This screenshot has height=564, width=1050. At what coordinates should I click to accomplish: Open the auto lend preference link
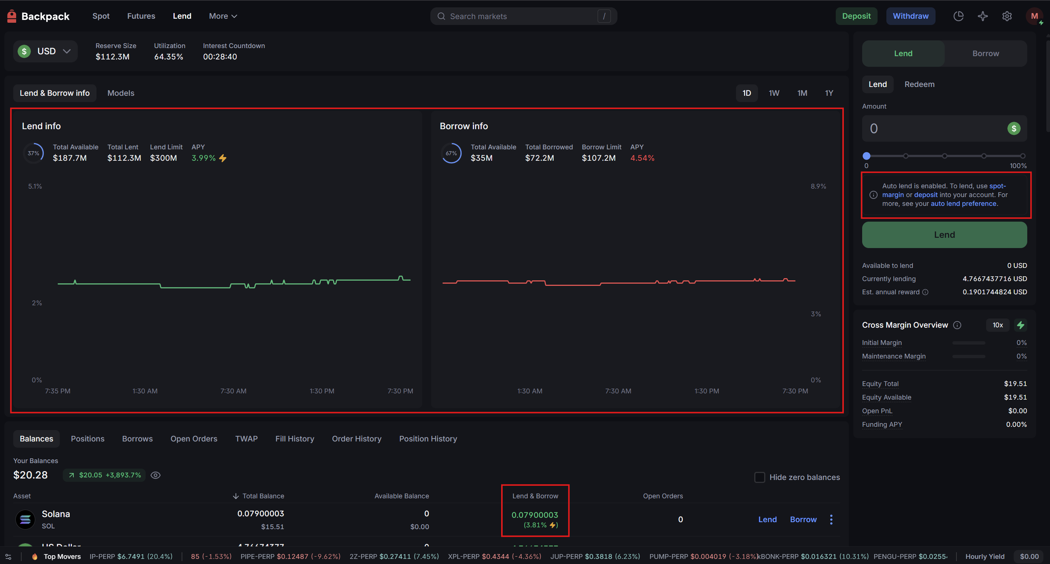tap(963, 204)
